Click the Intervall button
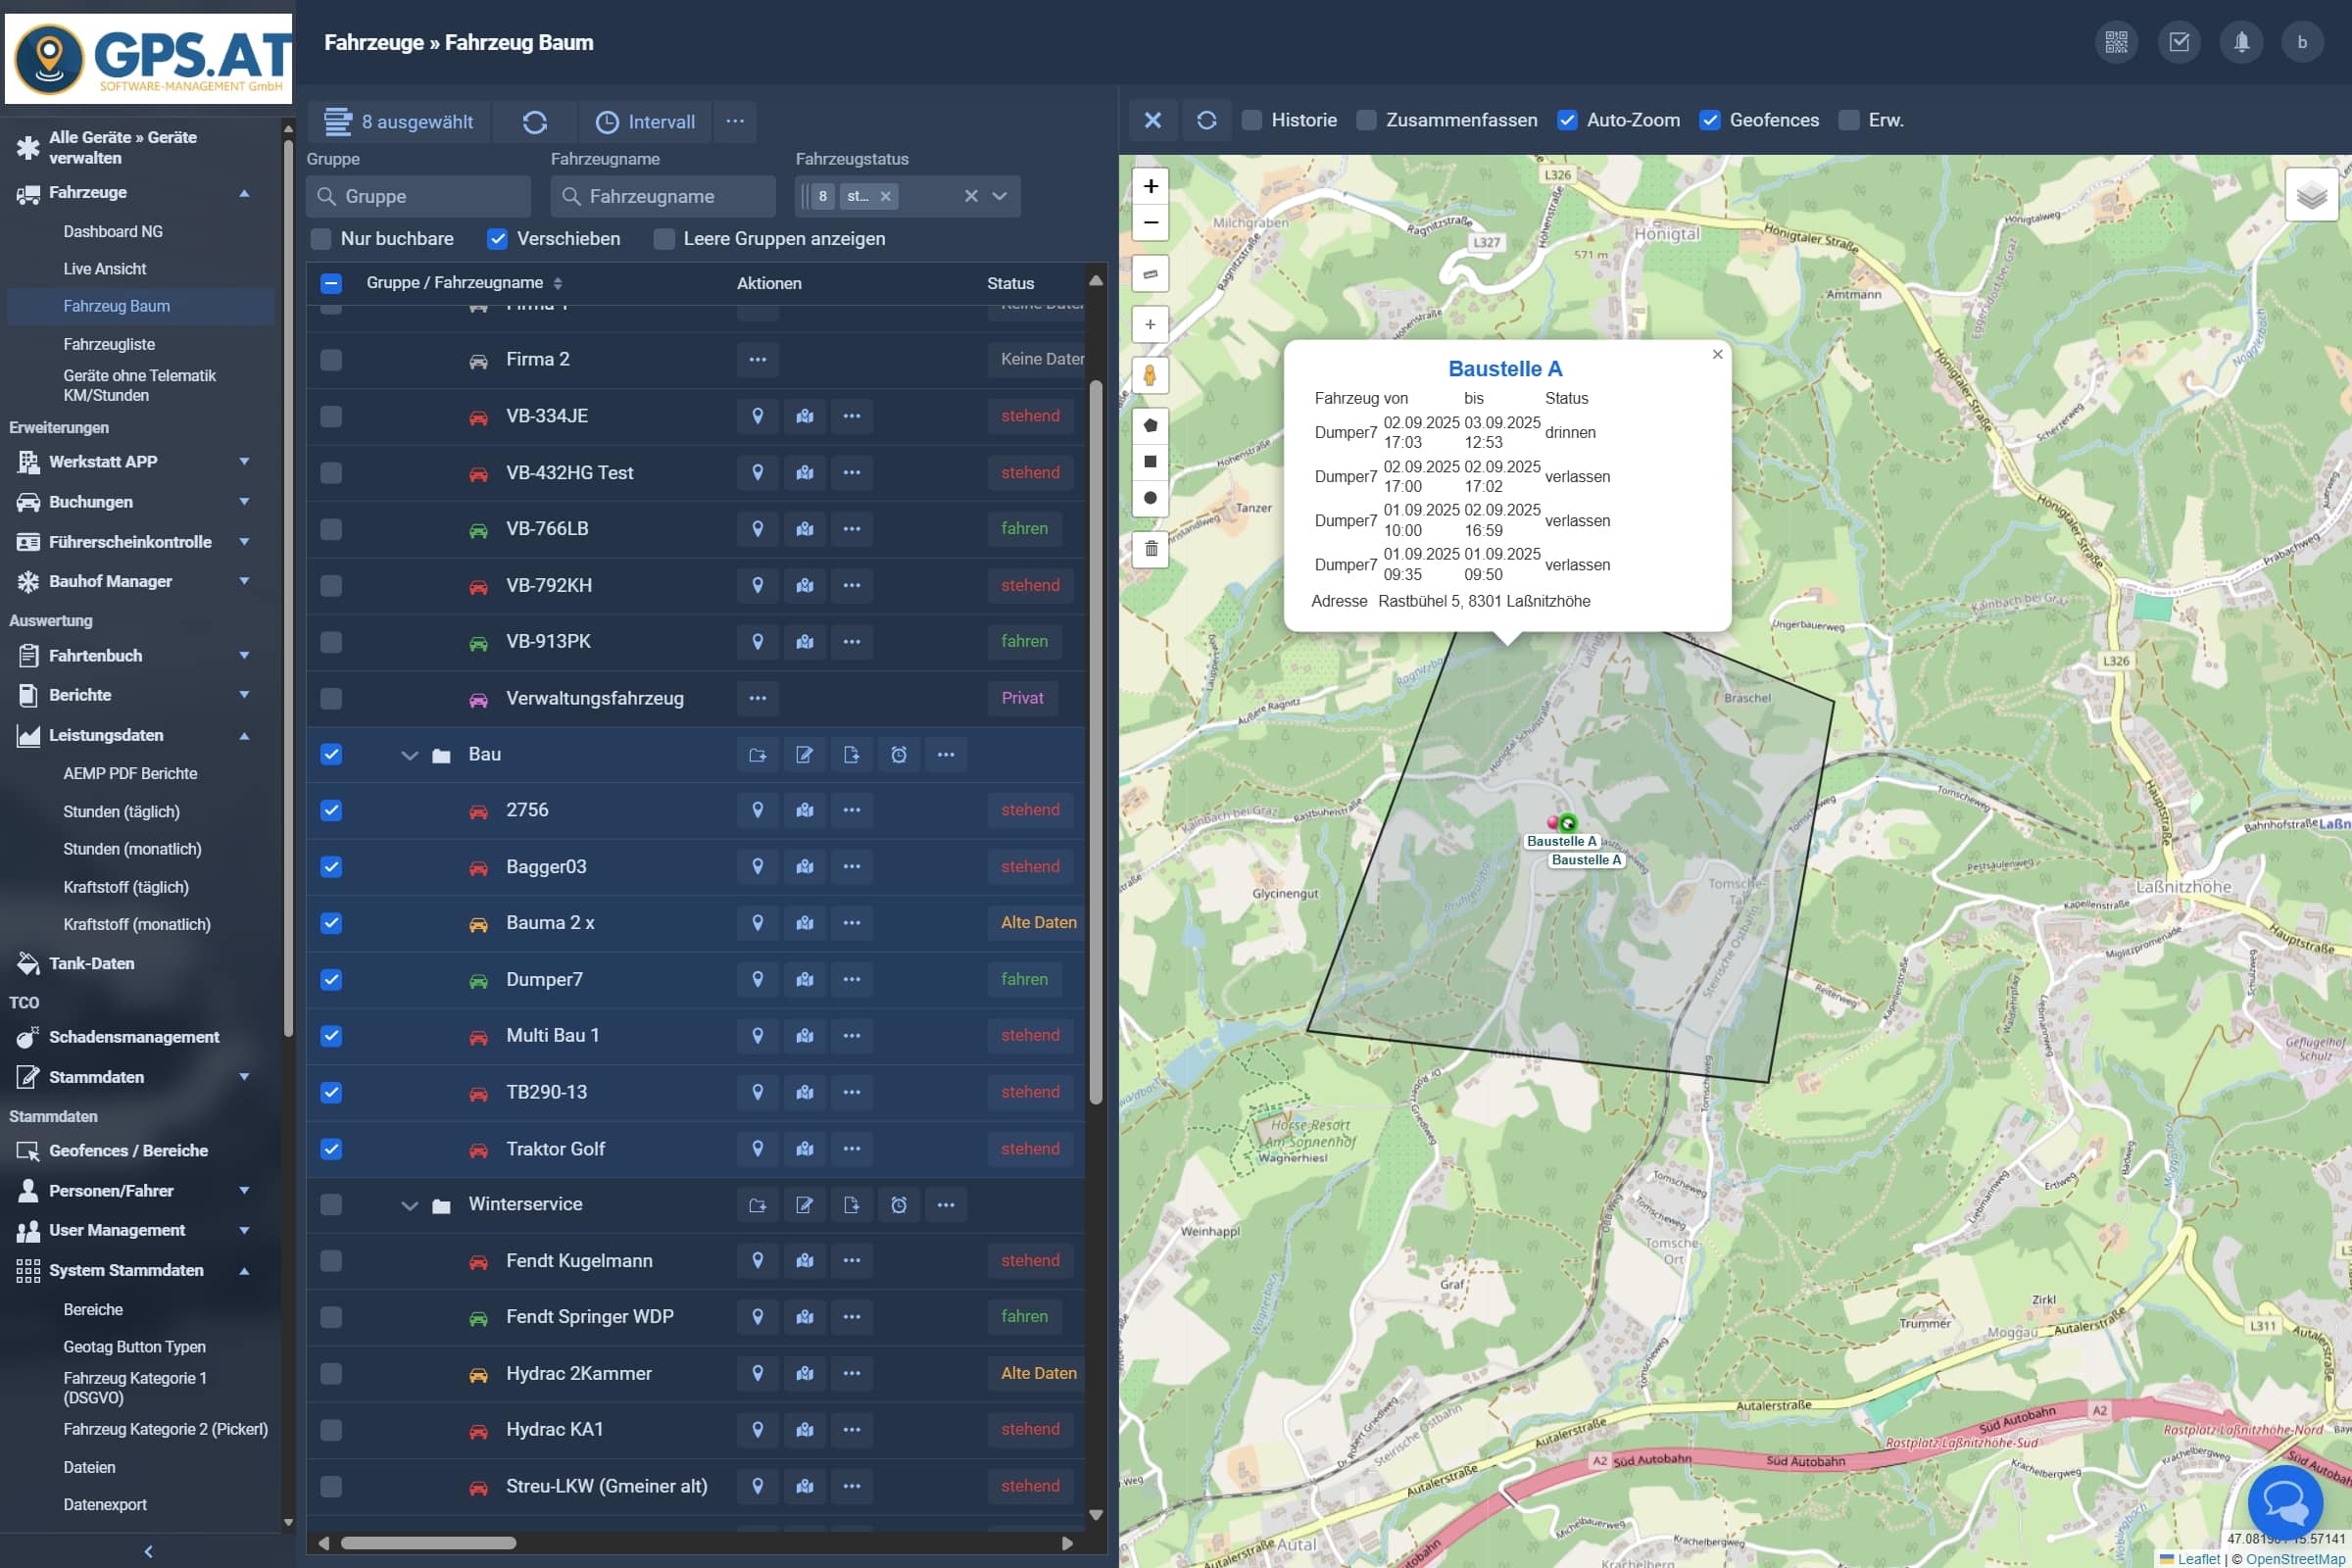Image resolution: width=2352 pixels, height=1568 pixels. [645, 122]
